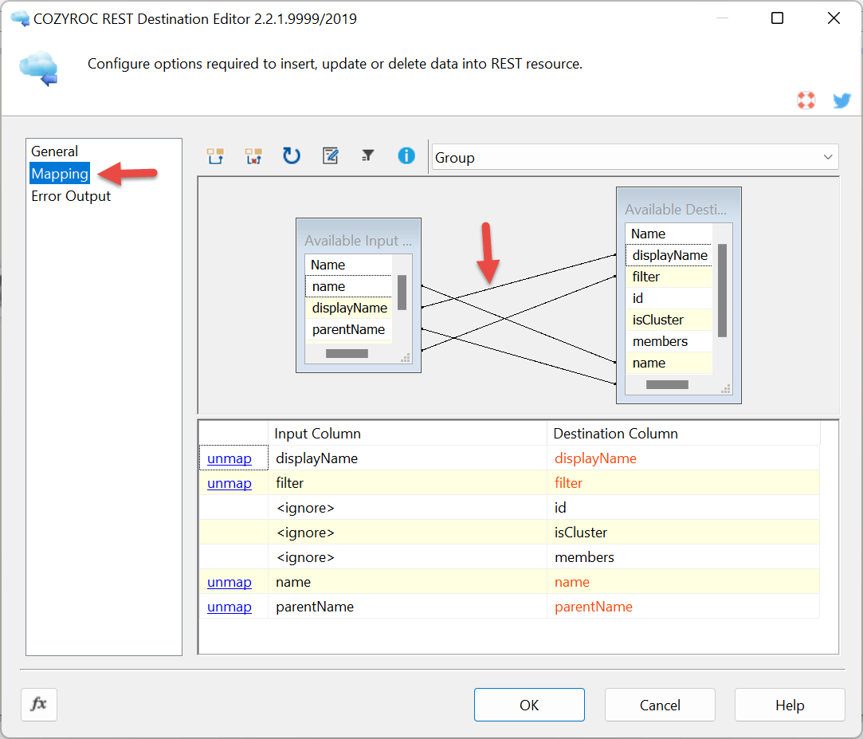Click the auto-map columns toolbar icon

[215, 156]
